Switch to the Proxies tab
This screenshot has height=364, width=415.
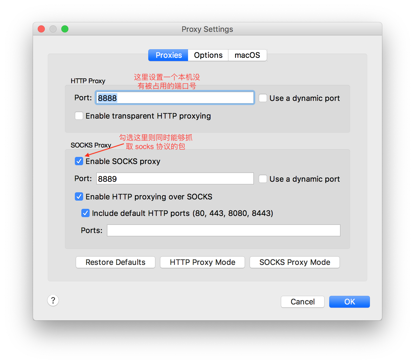(168, 55)
